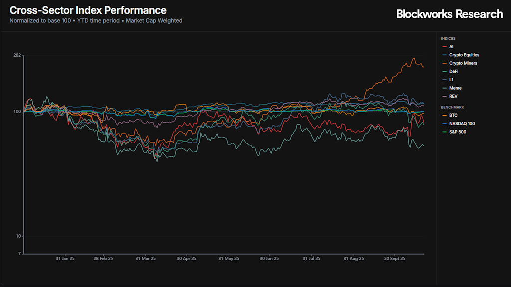The image size is (511, 287).
Task: Toggle the Crypto Miners legend item
Action: (x=463, y=63)
